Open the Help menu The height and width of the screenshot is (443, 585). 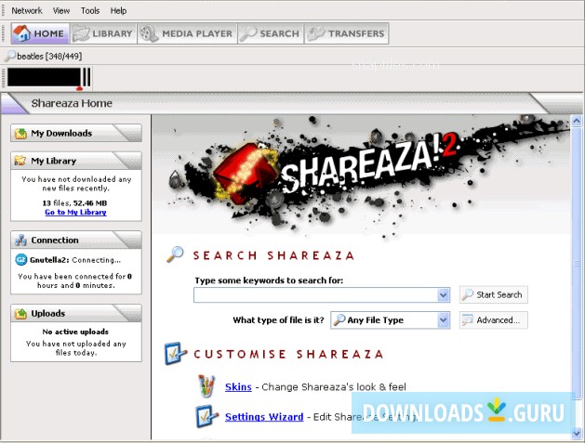[x=118, y=11]
